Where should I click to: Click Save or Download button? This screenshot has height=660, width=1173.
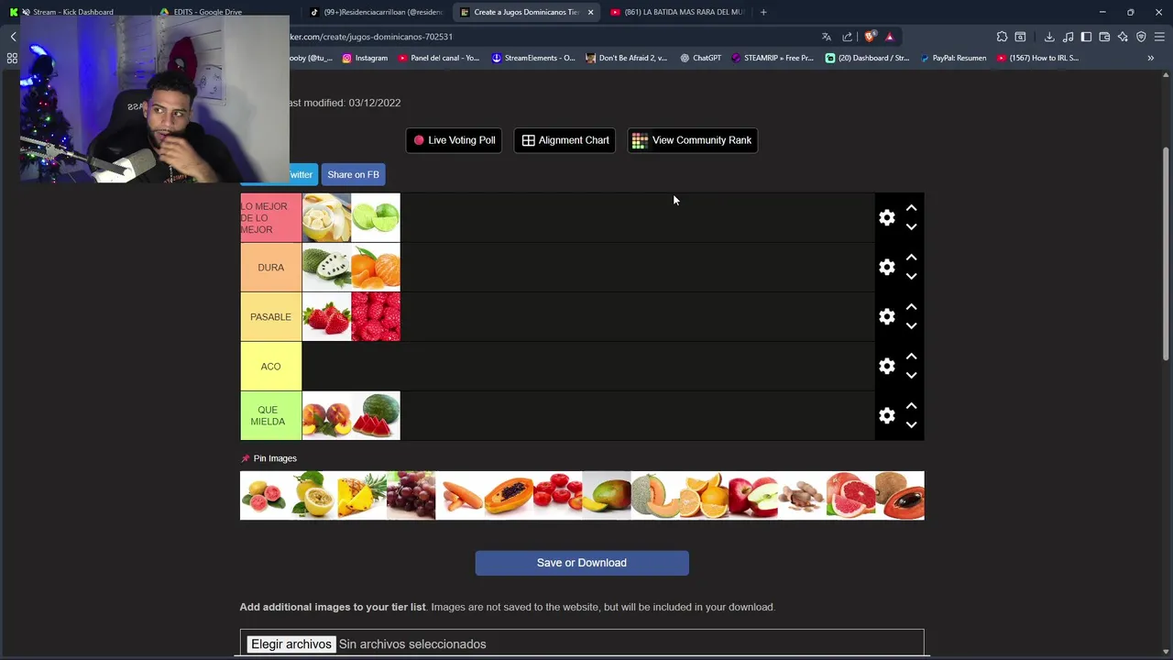click(x=582, y=563)
